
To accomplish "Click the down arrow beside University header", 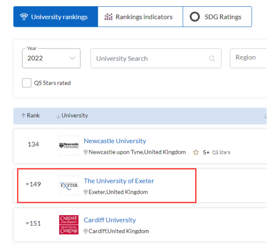I will click(58, 116).
